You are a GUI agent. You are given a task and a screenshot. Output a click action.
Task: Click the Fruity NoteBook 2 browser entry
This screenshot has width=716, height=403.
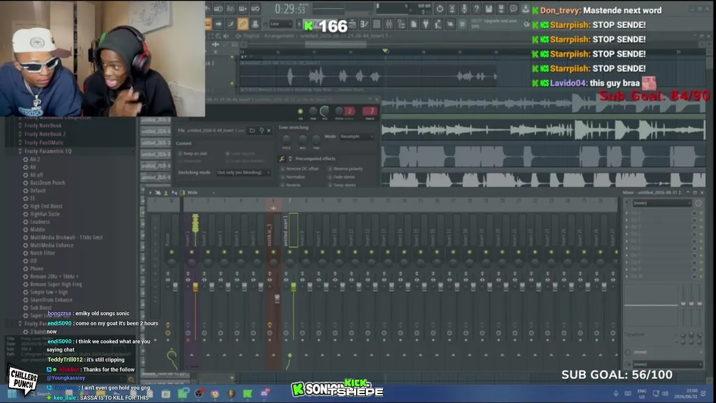[45, 134]
